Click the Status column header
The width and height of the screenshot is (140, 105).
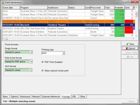(x=76, y=8)
